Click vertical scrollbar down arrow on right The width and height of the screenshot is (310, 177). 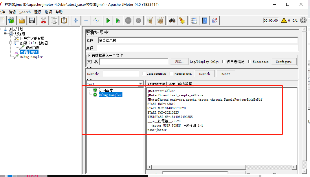304,171
